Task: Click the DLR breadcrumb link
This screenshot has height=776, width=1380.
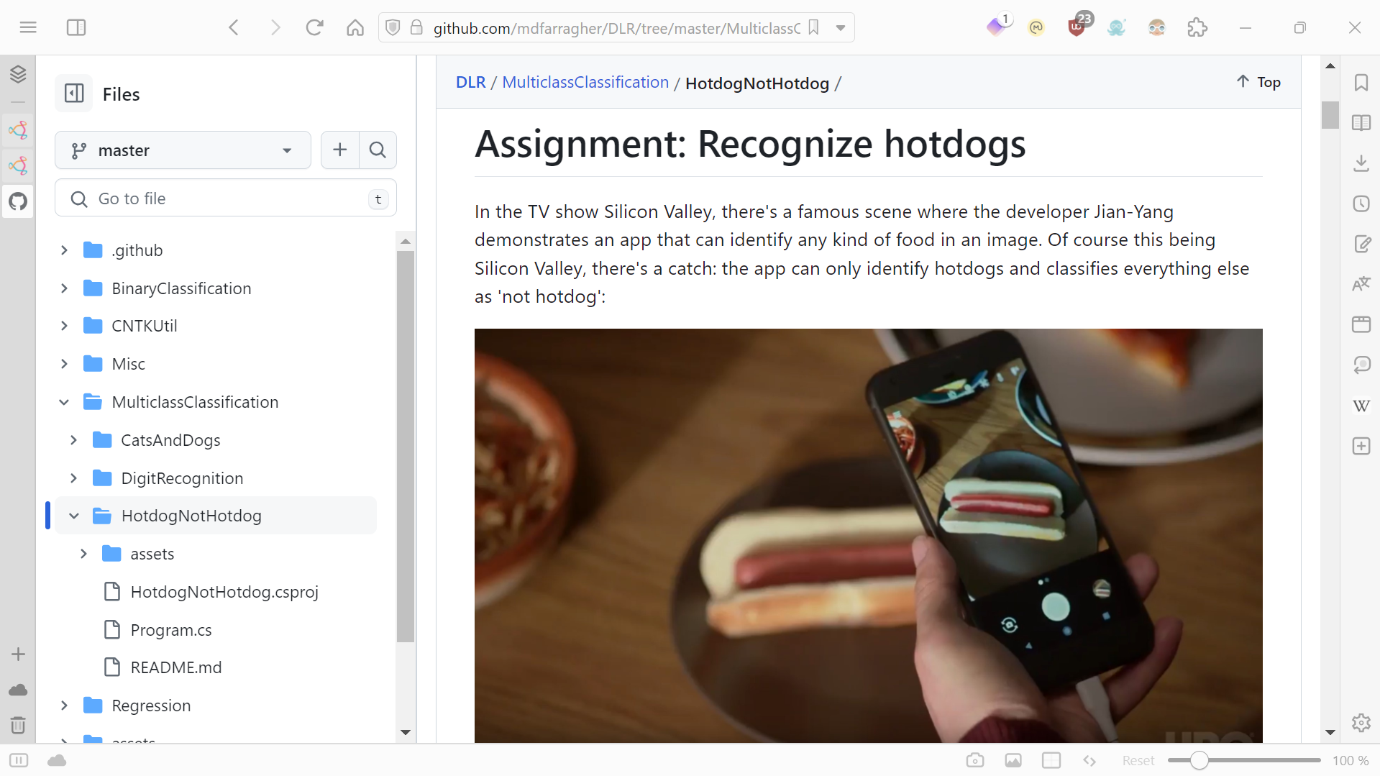Action: pyautogui.click(x=470, y=83)
